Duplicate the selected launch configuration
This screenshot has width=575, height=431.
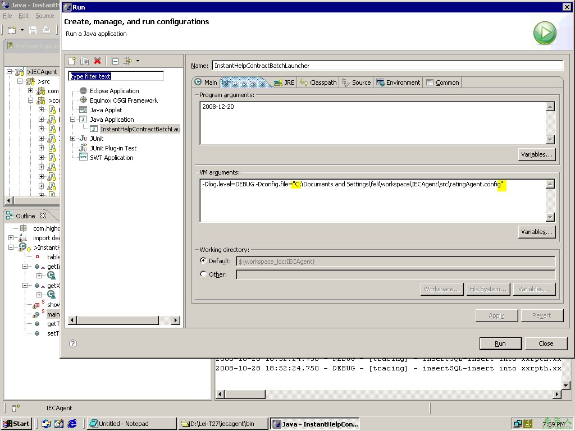click(x=85, y=61)
